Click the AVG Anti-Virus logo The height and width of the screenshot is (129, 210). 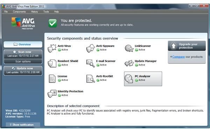[23, 23]
